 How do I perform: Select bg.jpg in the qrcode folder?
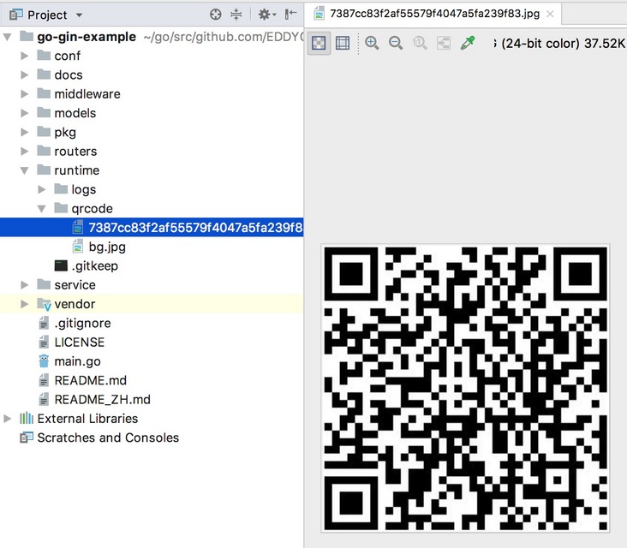click(107, 247)
